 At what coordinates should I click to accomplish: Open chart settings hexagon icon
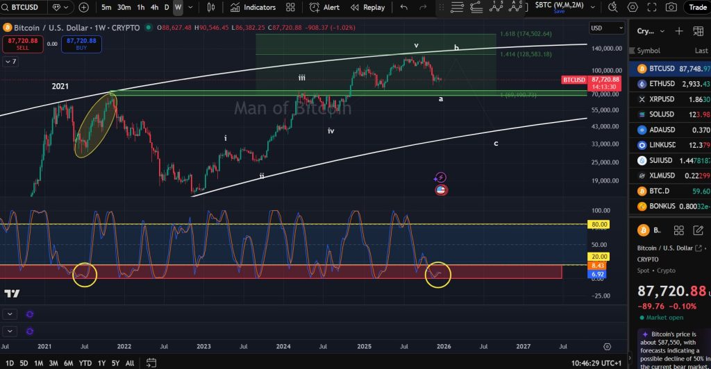(x=633, y=8)
